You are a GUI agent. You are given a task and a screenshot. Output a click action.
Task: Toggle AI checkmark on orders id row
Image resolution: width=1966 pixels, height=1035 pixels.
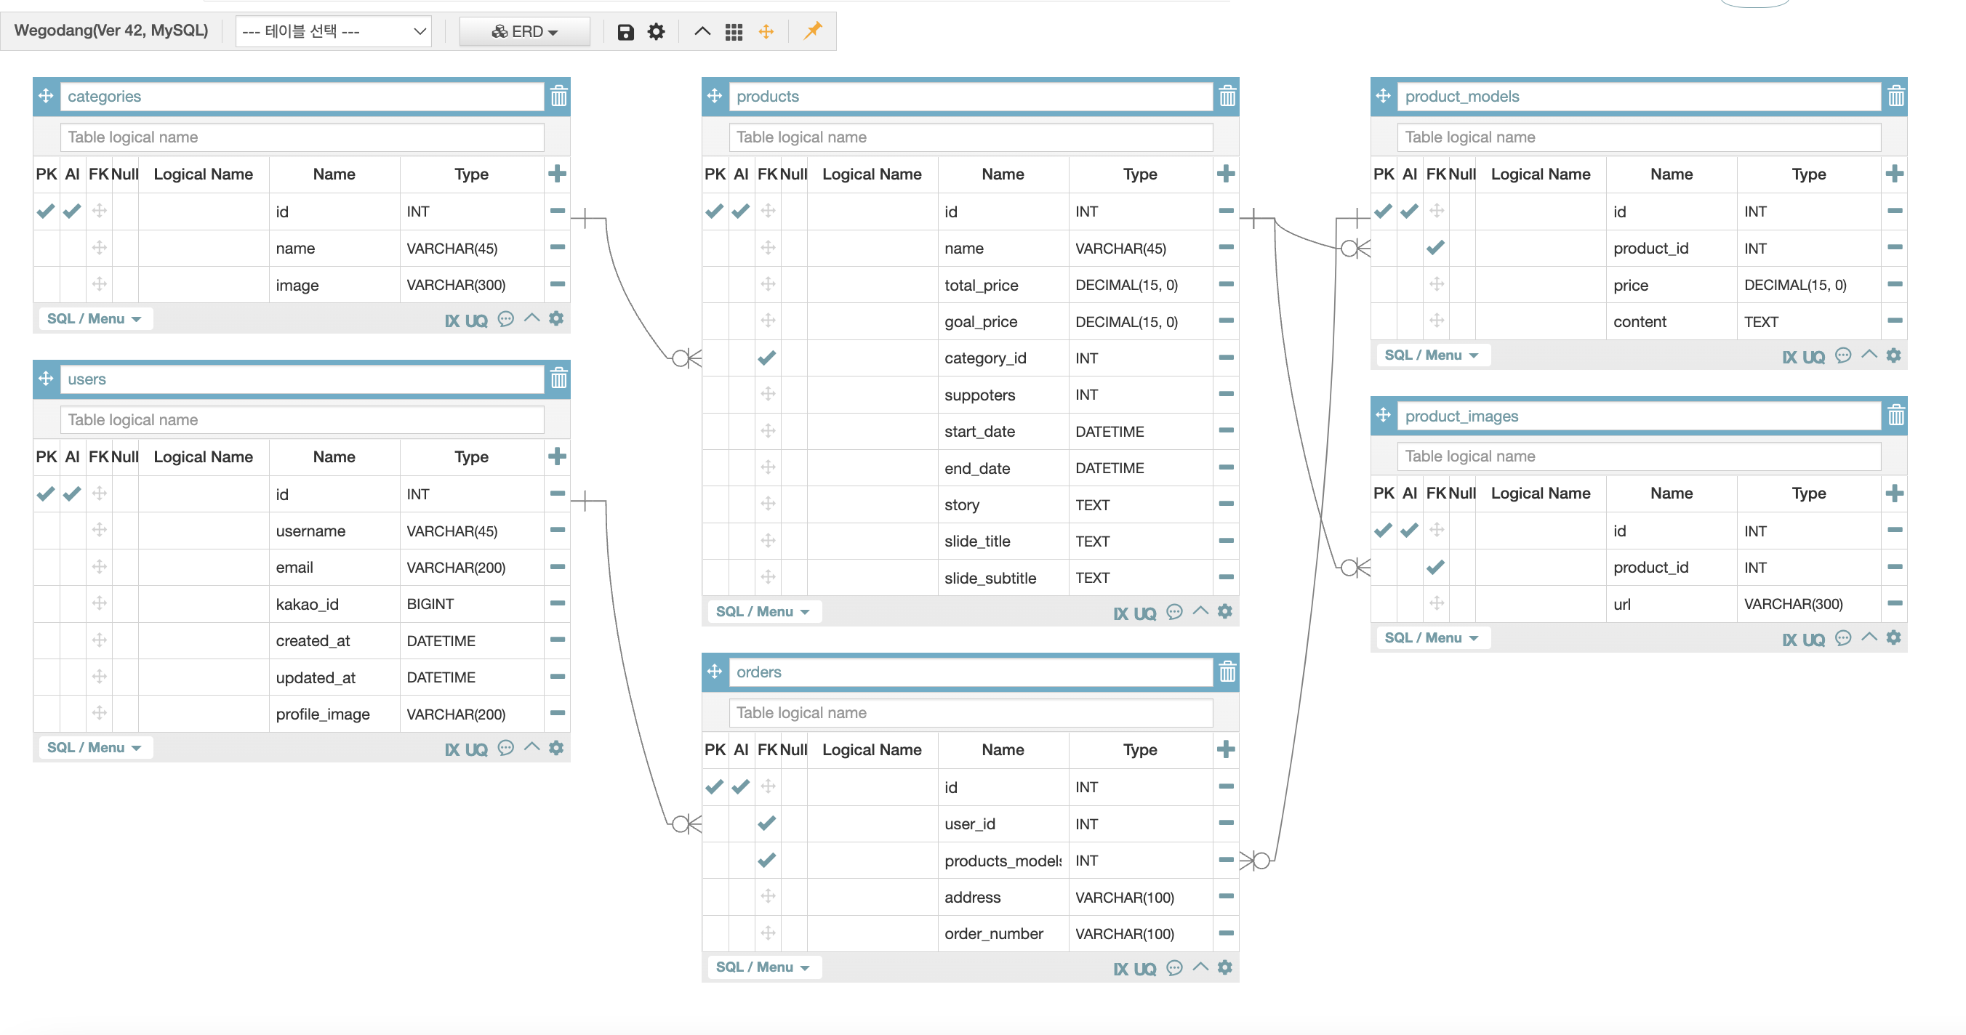click(740, 786)
